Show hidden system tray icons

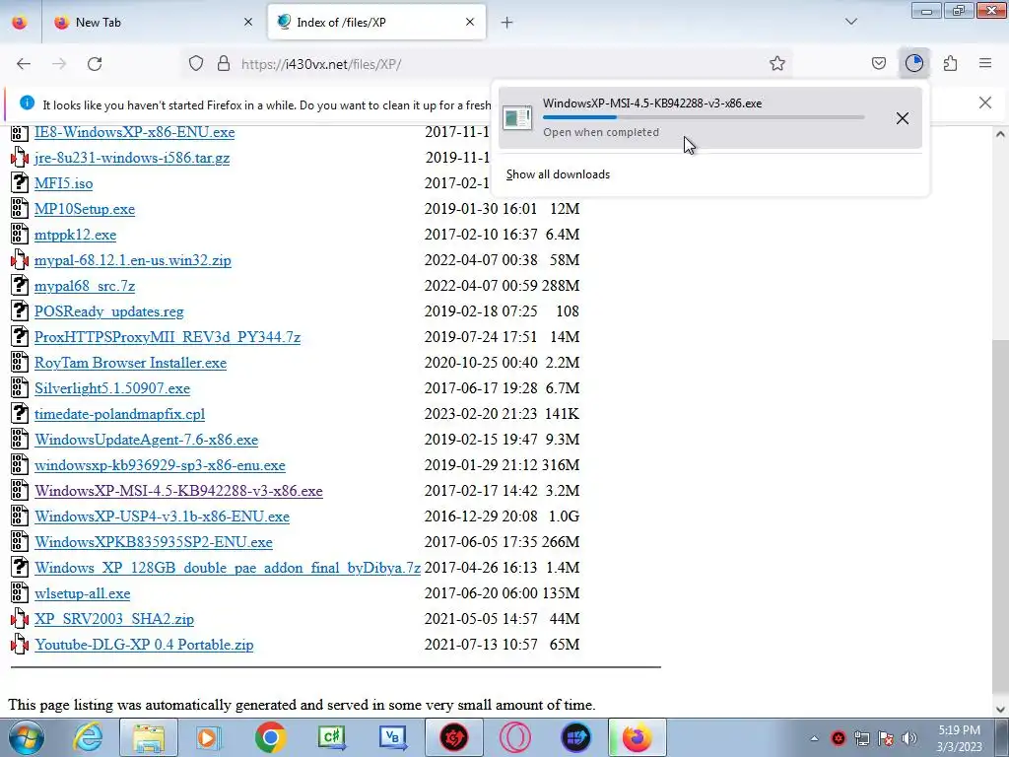814,738
